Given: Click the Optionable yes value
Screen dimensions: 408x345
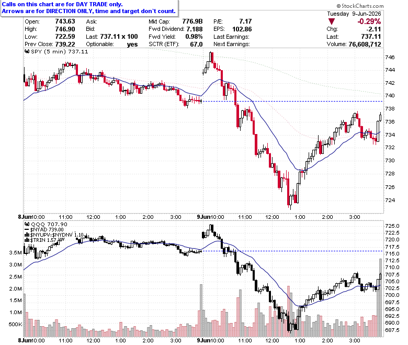Looking at the screenshot, I should pyautogui.click(x=132, y=44).
